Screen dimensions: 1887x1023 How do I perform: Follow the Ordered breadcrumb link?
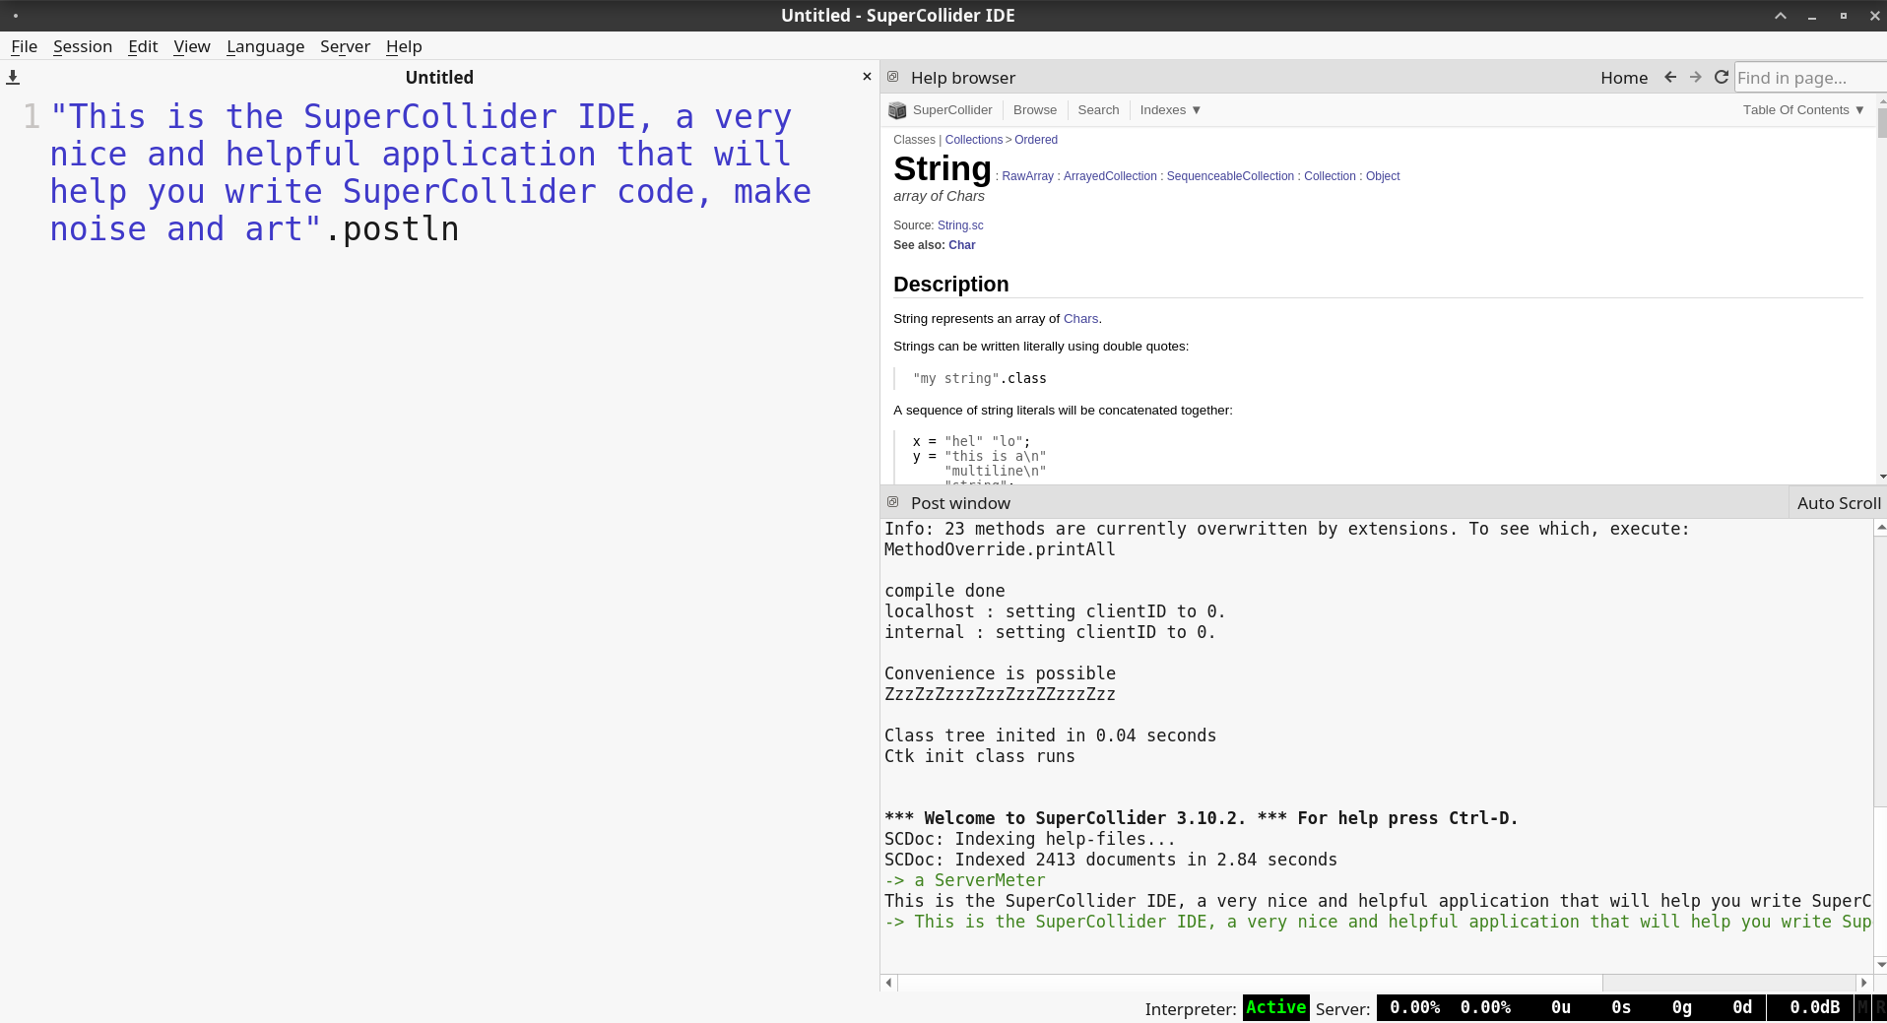pyautogui.click(x=1036, y=140)
